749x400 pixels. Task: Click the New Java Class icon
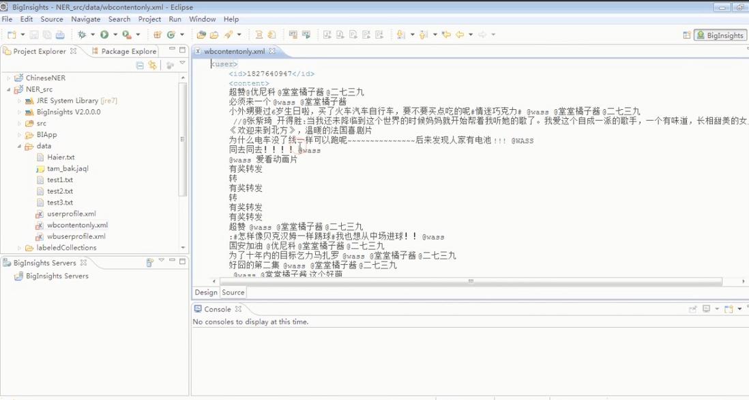pyautogui.click(x=171, y=34)
